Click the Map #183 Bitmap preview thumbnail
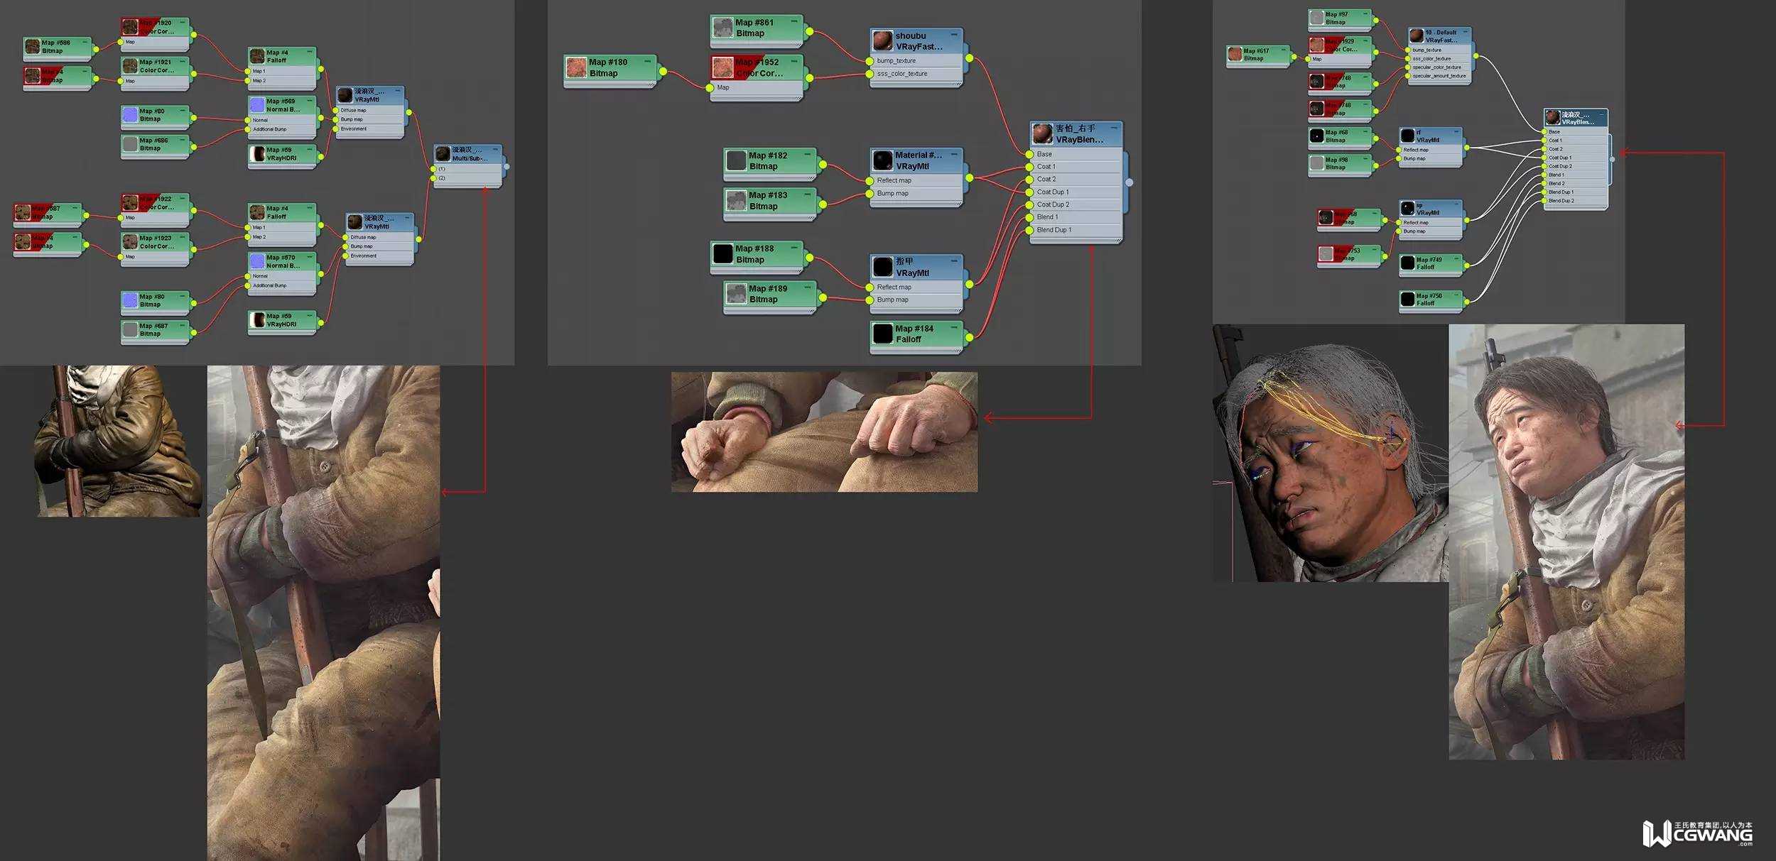 coord(736,200)
